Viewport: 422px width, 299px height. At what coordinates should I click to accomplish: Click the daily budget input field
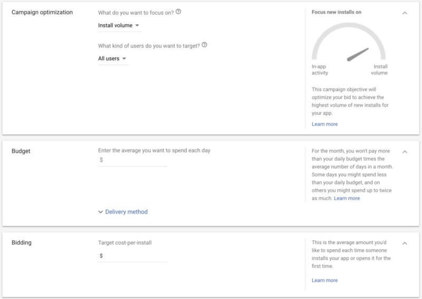click(x=133, y=160)
